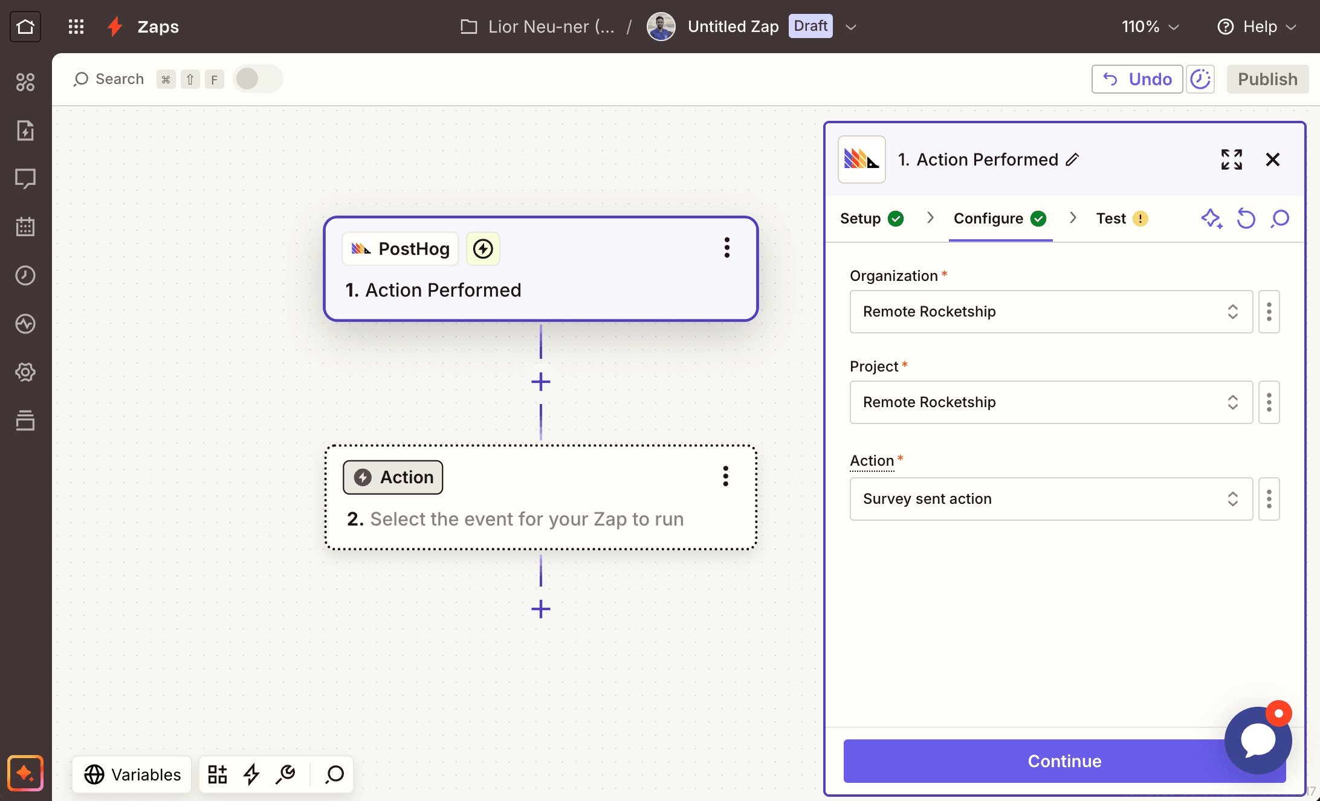Image resolution: width=1320 pixels, height=801 pixels.
Task: Open Project field options menu
Action: (x=1269, y=402)
